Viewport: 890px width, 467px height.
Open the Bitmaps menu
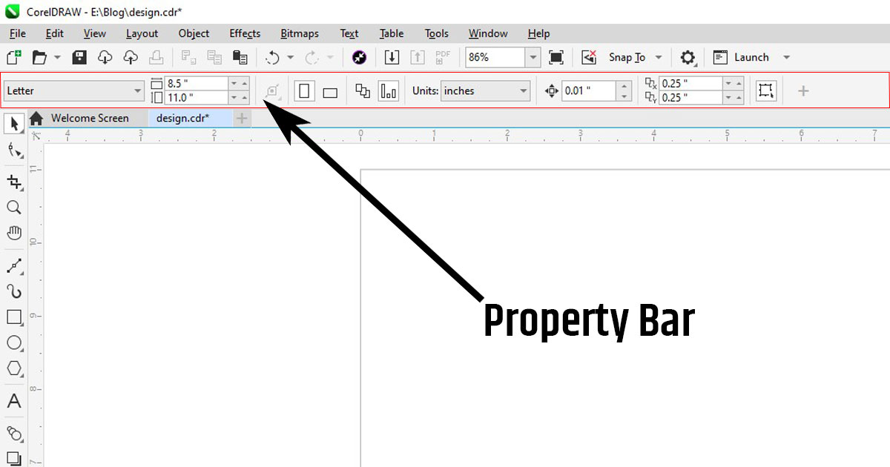pyautogui.click(x=299, y=33)
